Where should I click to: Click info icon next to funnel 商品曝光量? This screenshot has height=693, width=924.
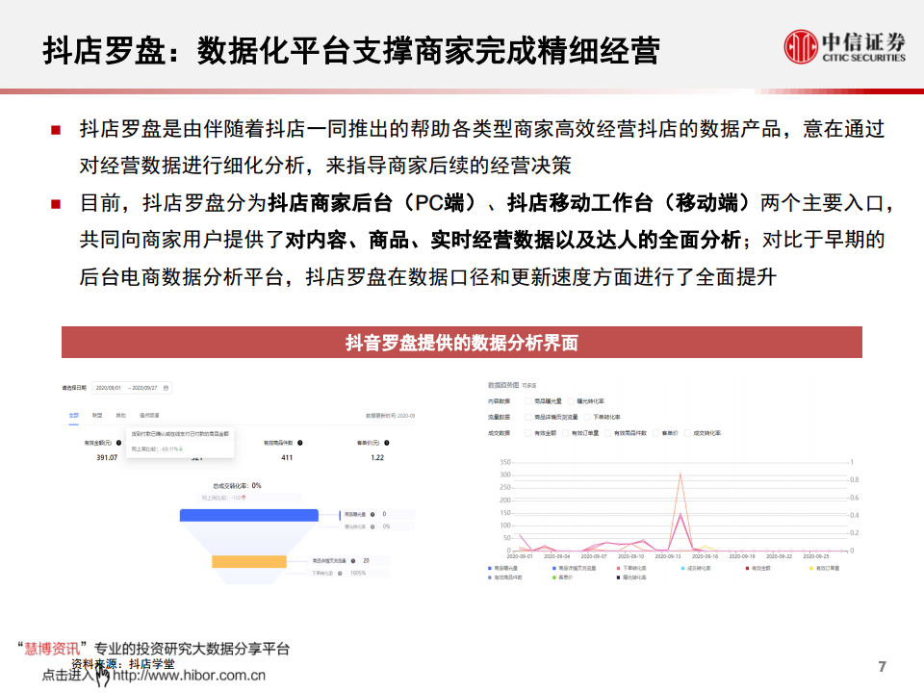[372, 514]
